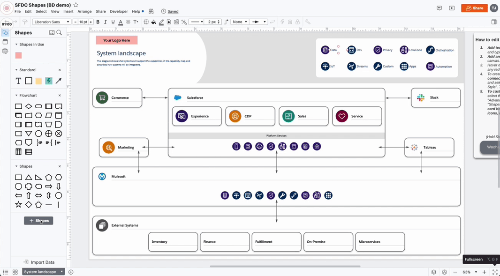Open the text color picker

pyautogui.click(x=121, y=22)
